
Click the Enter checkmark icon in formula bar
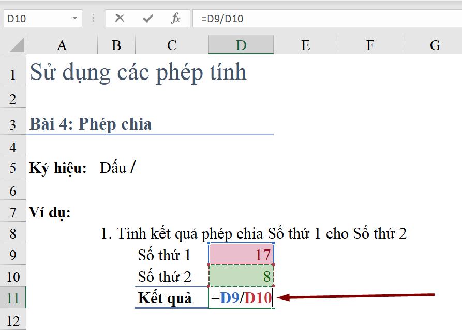tap(147, 18)
